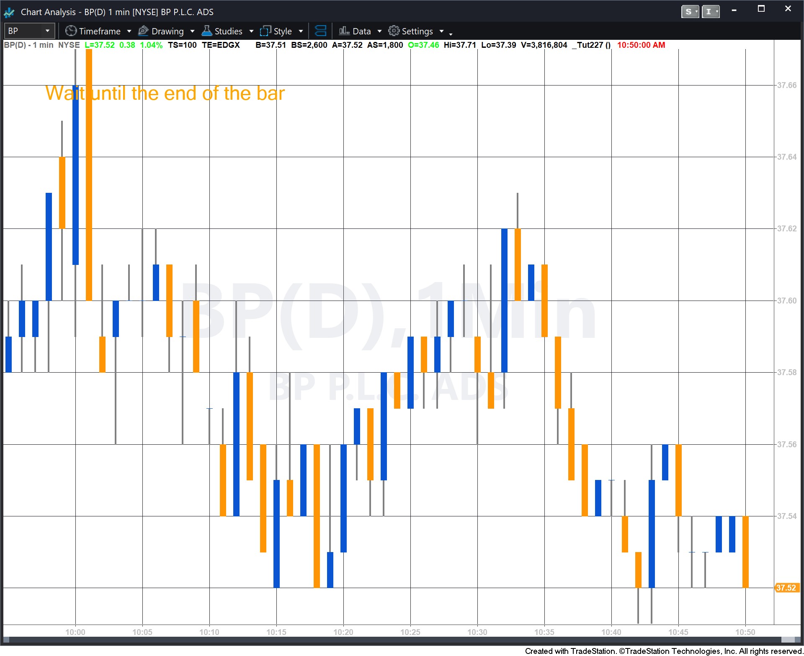The width and height of the screenshot is (804, 656).
Task: Expand the Settings dropdown arrow
Action: pyautogui.click(x=441, y=31)
